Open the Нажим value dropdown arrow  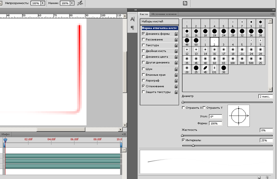point(72,3)
